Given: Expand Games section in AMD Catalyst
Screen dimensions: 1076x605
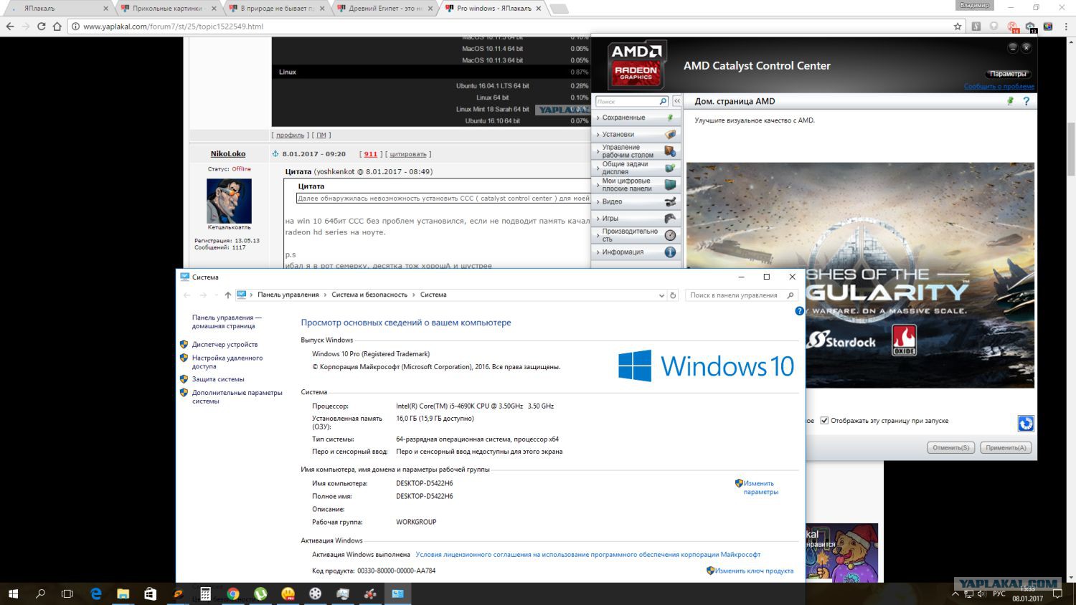Looking at the screenshot, I should pyautogui.click(x=636, y=219).
